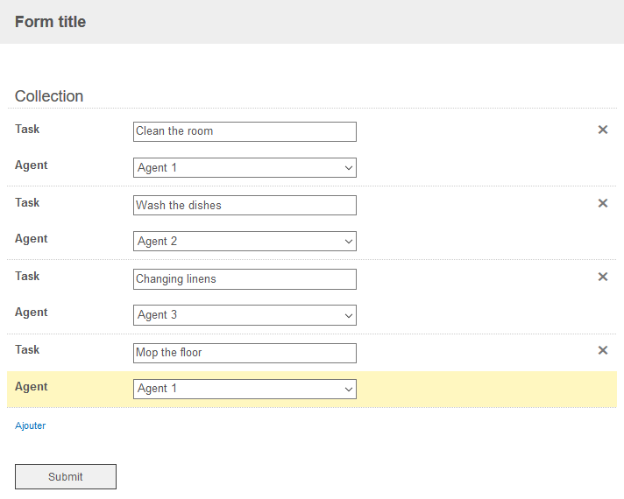Click into the 'Wash the dishes' input
This screenshot has width=624, height=499.
click(245, 205)
